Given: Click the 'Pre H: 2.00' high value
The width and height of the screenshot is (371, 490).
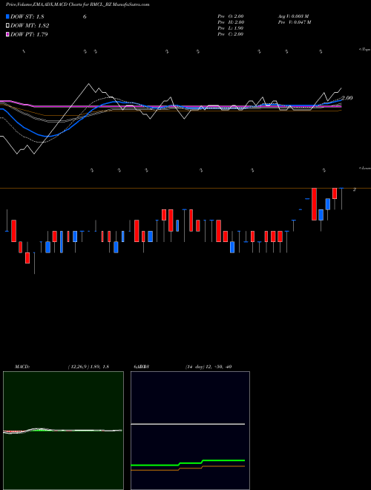Looking at the screenshot, I should coord(231,22).
